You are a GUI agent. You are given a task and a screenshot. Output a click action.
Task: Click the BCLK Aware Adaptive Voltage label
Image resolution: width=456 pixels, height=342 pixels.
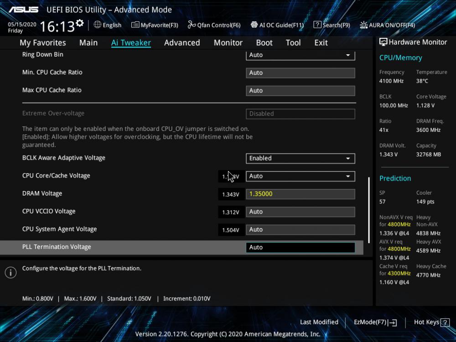pos(64,158)
